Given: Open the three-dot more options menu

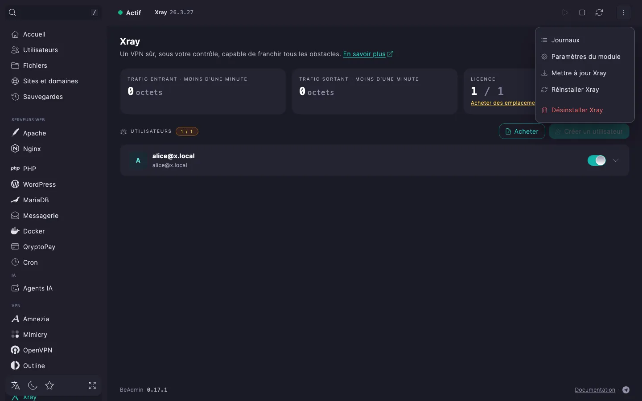Looking at the screenshot, I should coord(624,12).
